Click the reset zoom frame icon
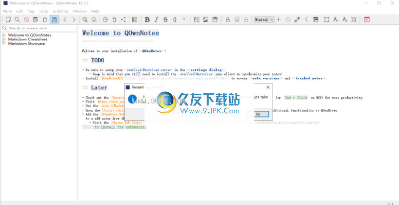Viewport: 399px width, 205px height. [x=354, y=19]
